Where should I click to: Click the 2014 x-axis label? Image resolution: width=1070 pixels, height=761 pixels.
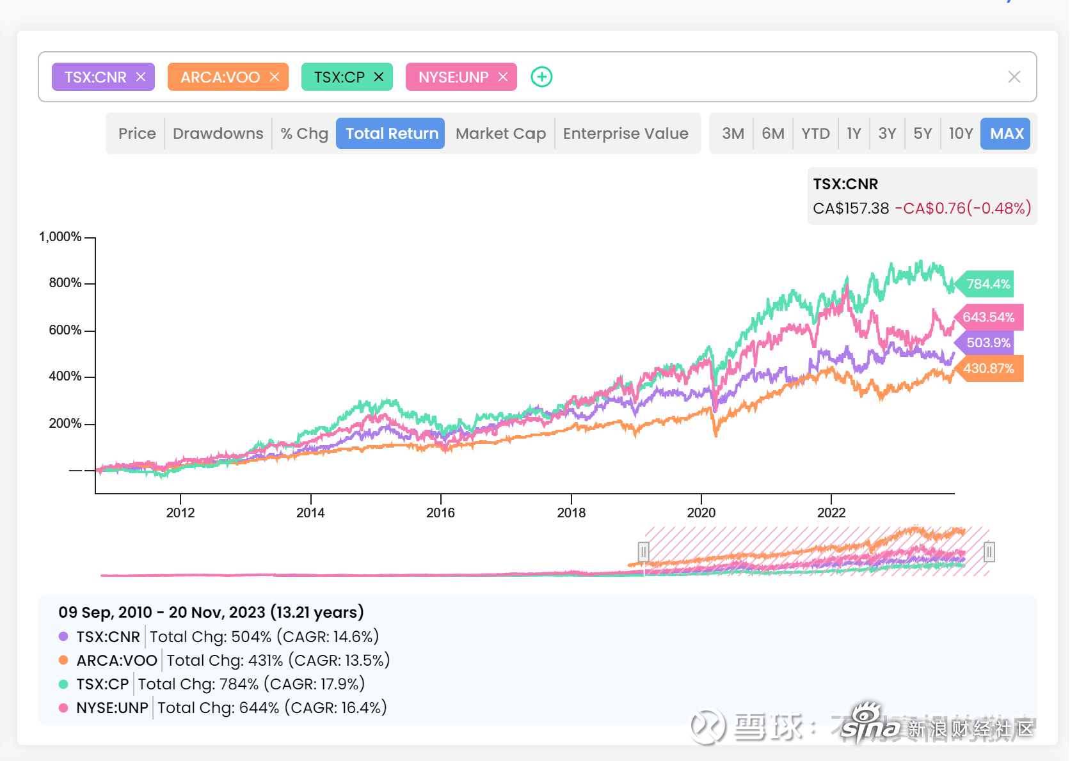[x=310, y=512]
